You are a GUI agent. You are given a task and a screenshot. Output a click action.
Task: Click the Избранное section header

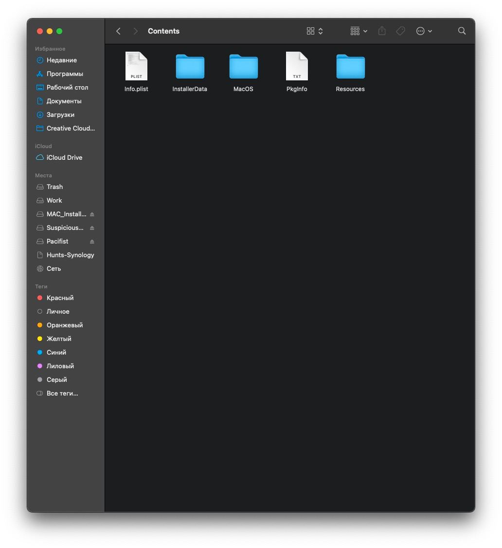pyautogui.click(x=50, y=49)
